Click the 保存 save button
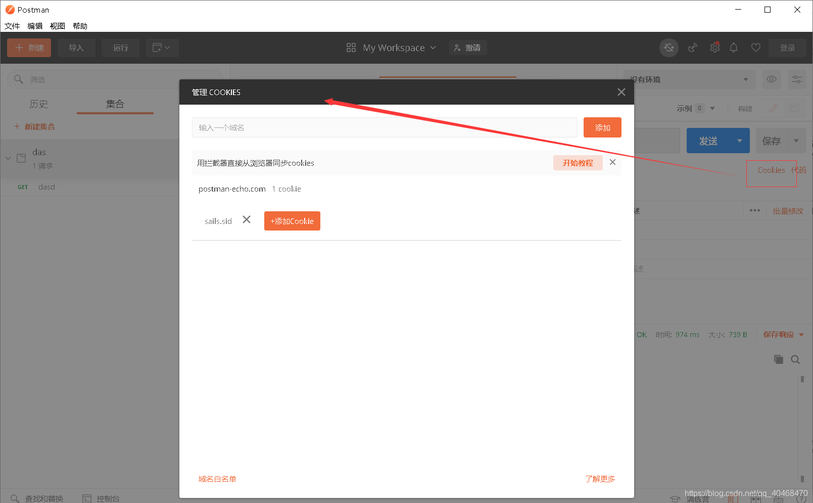 point(771,141)
